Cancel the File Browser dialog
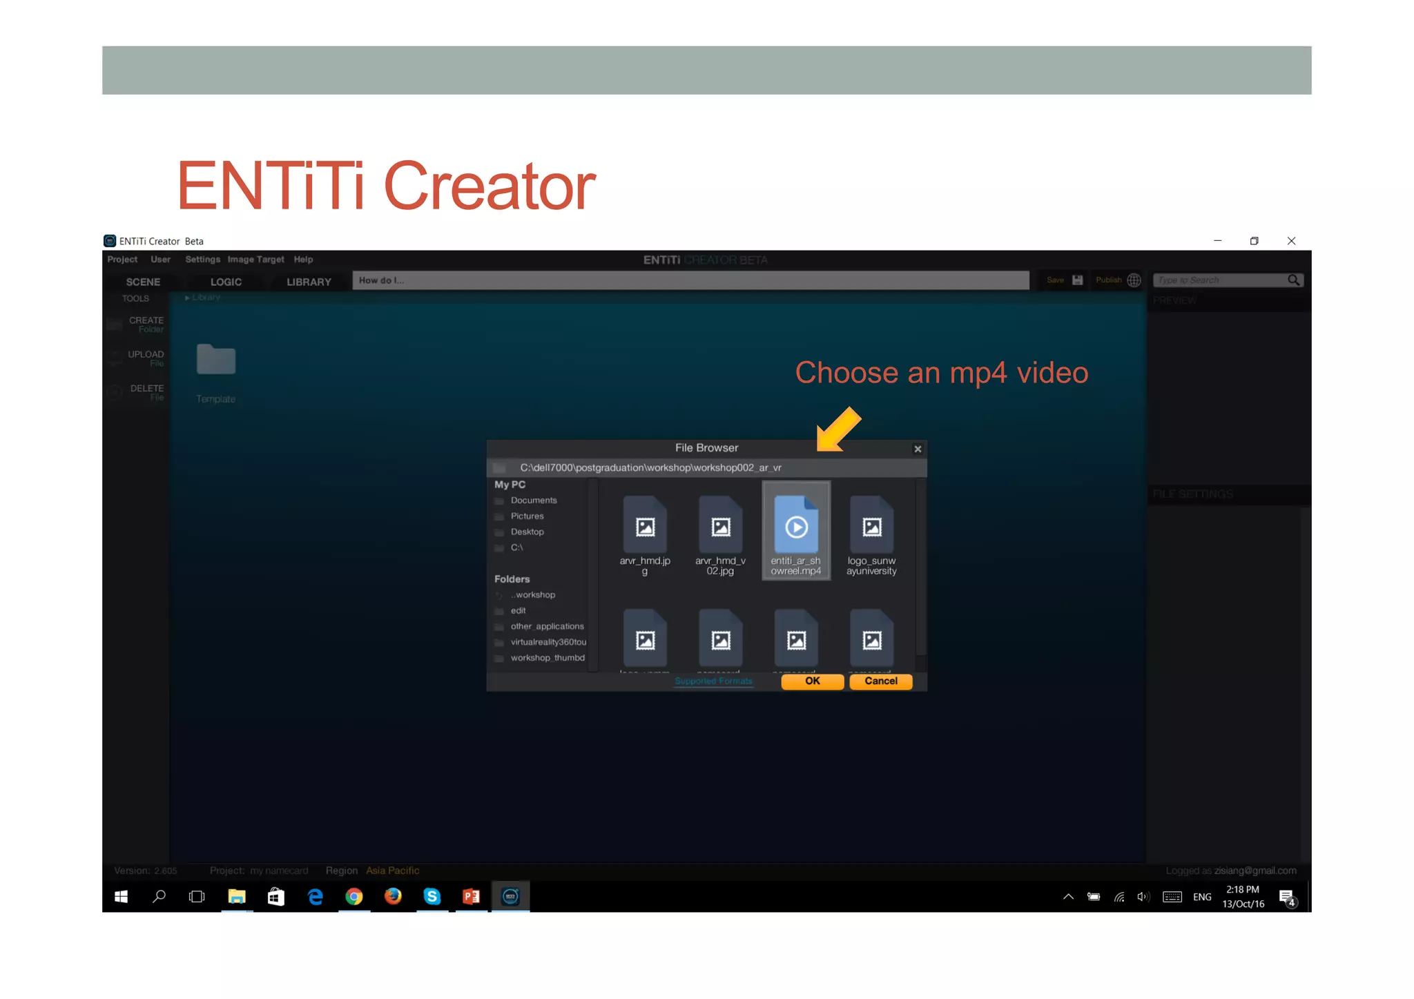Screen dimensions: 1414x999 point(881,681)
